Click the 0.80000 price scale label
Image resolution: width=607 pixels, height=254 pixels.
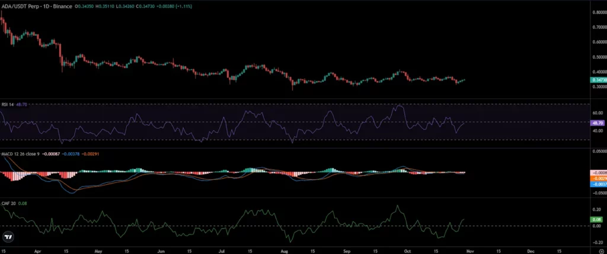pos(599,12)
